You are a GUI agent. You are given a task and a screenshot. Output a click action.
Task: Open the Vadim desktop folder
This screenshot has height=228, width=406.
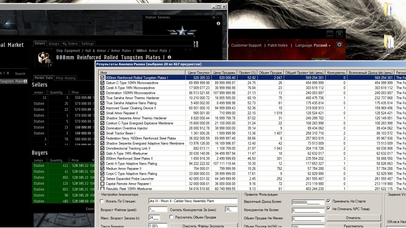(x=389, y=44)
